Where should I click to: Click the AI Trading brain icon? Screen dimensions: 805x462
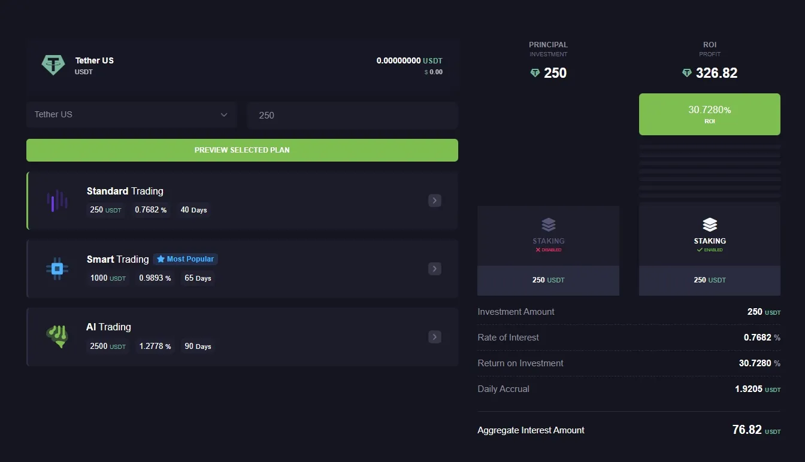pos(57,337)
